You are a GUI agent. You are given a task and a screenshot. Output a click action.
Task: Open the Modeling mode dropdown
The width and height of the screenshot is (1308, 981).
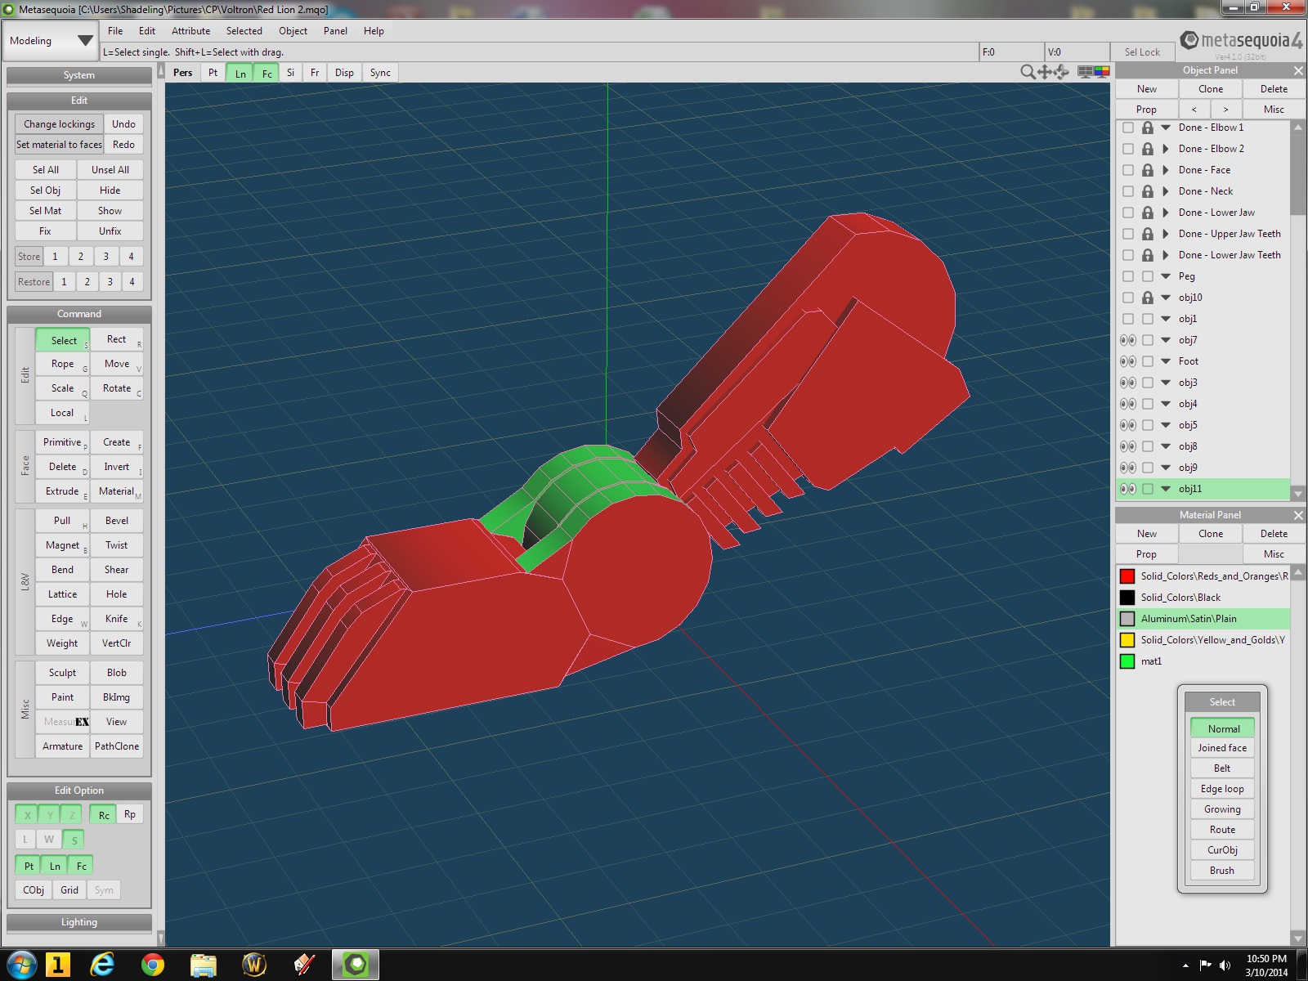pos(51,40)
